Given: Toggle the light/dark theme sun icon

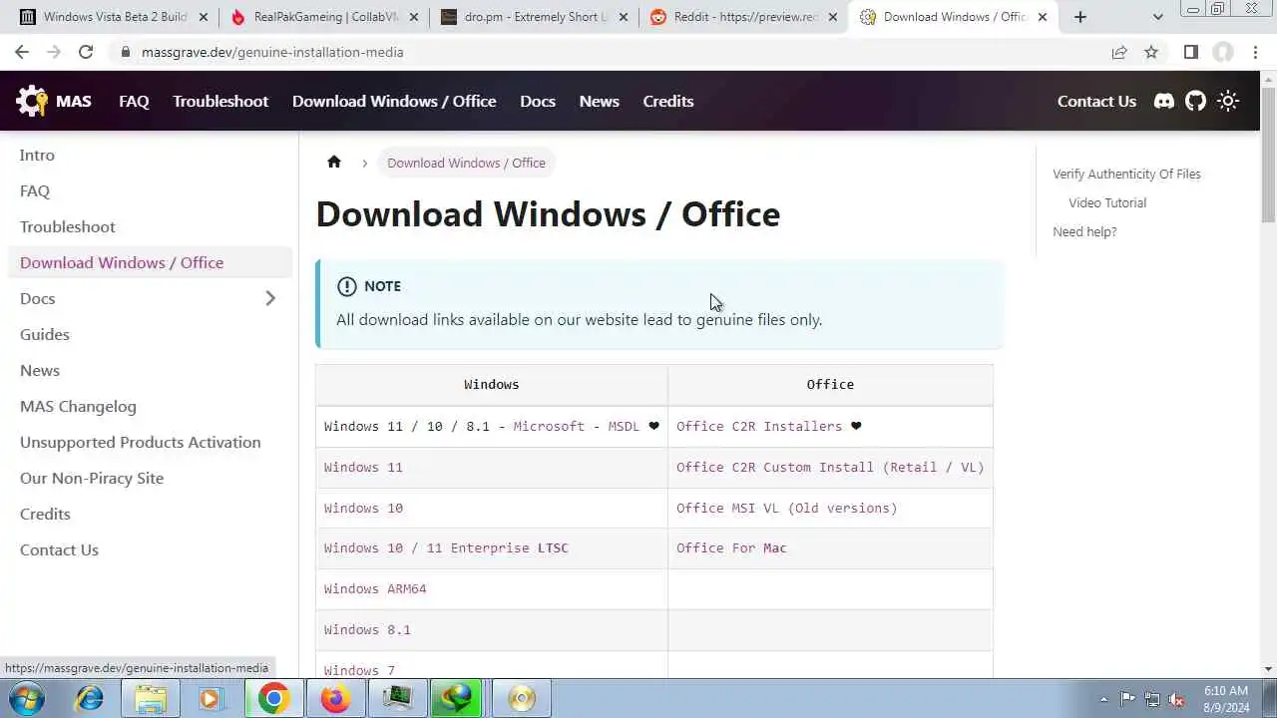Looking at the screenshot, I should pos(1228,101).
